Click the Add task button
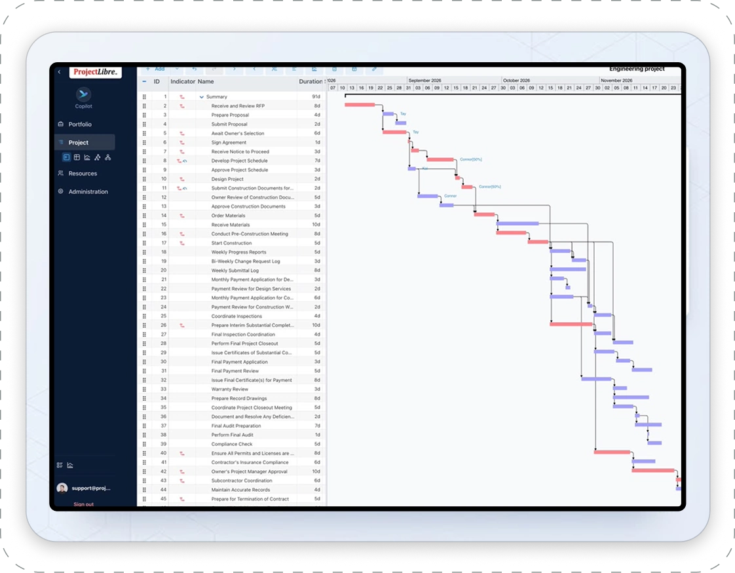The image size is (735, 573). [x=155, y=69]
